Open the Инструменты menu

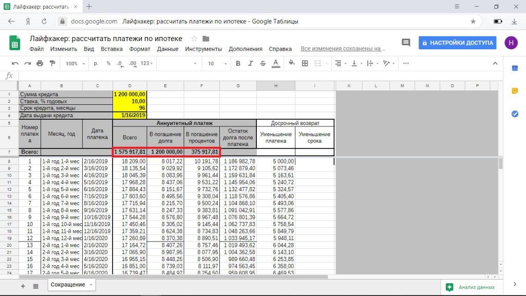point(203,49)
